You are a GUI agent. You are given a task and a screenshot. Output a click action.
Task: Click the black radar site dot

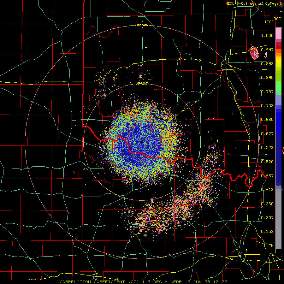(x=142, y=142)
